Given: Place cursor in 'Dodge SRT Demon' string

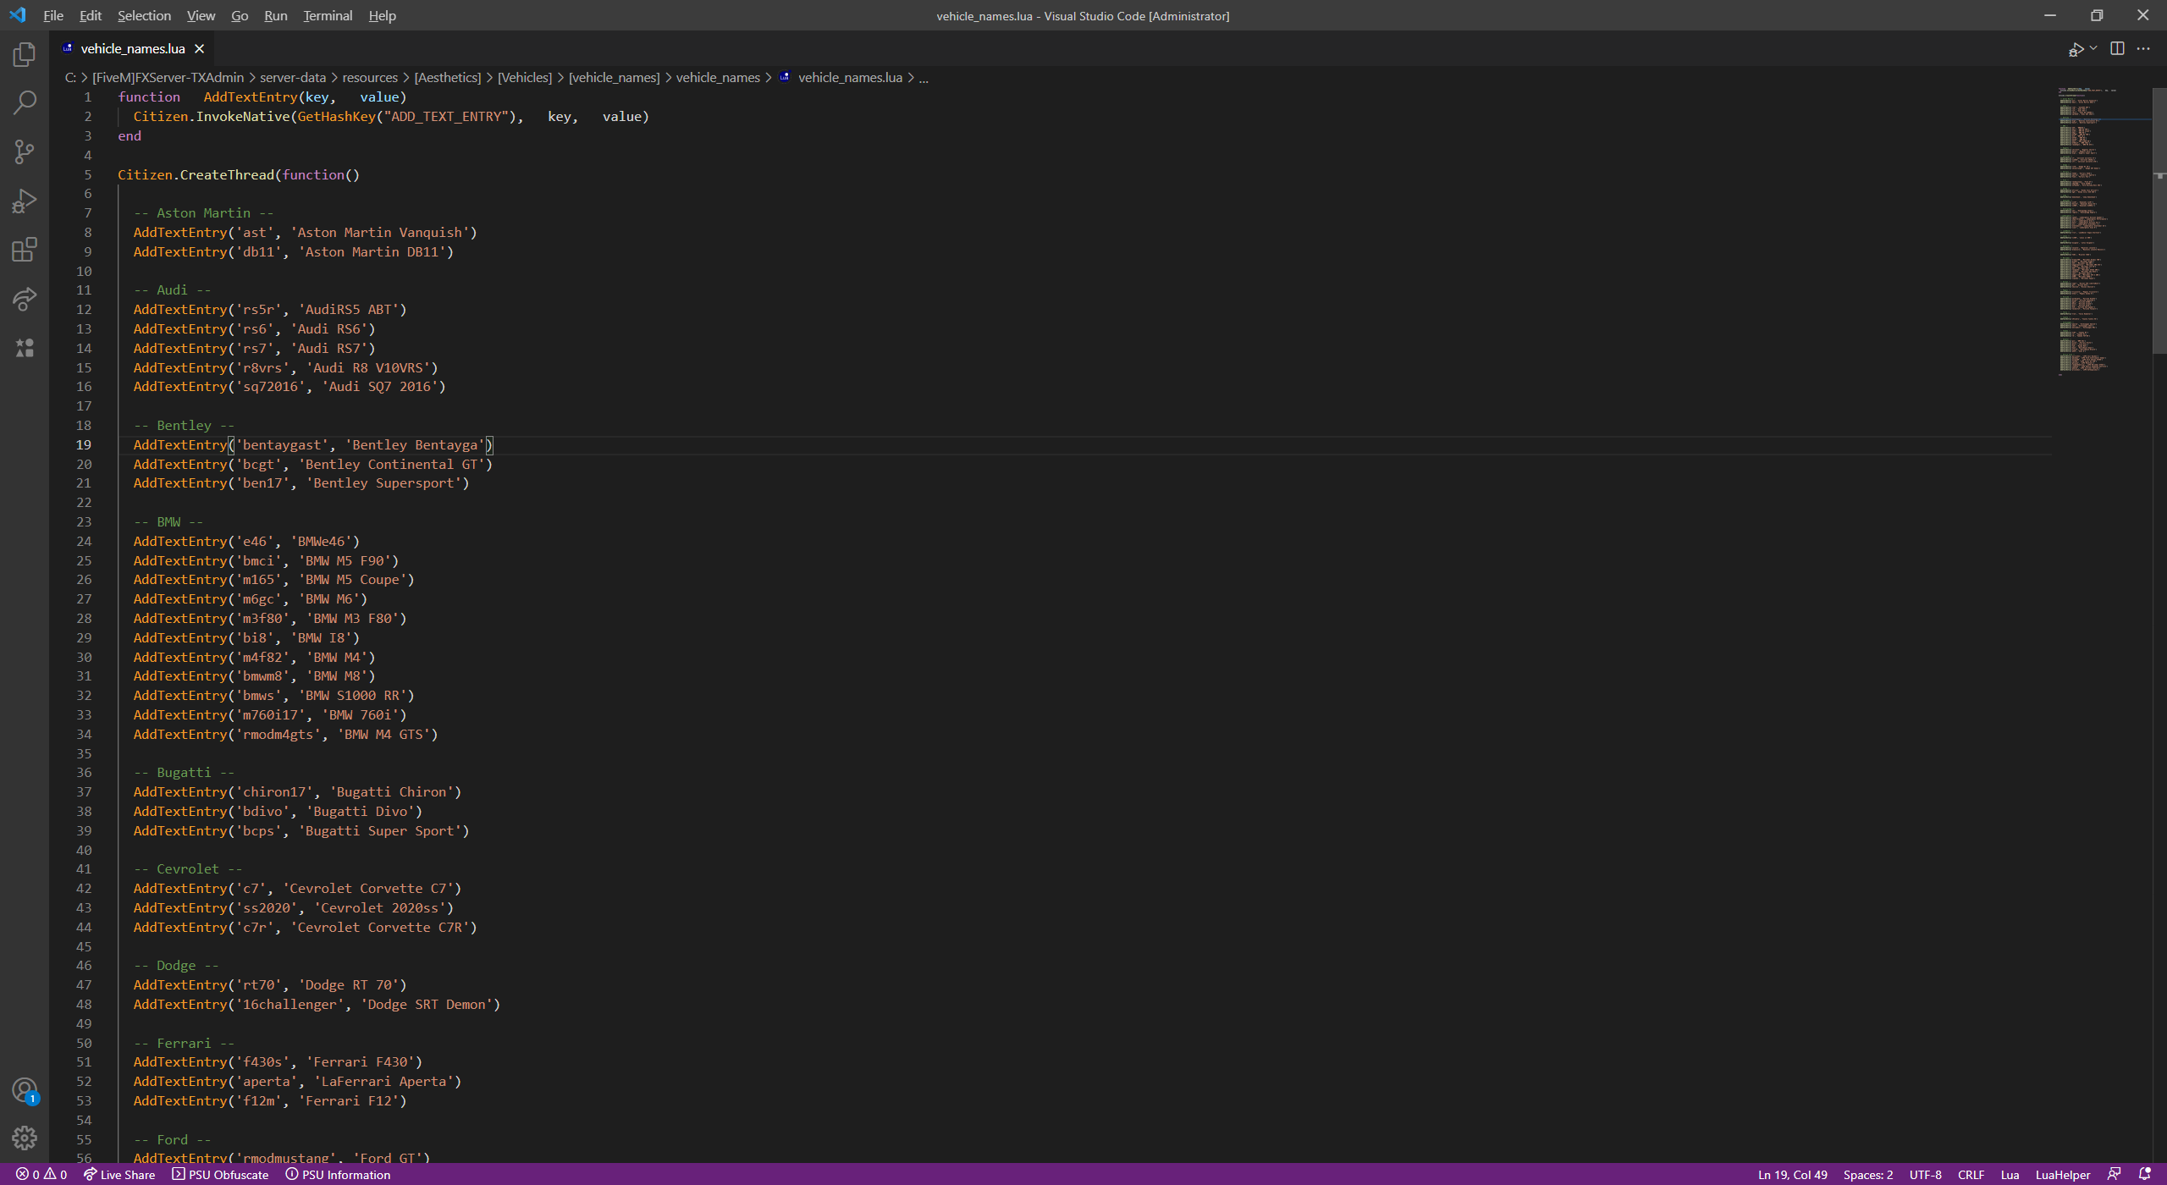Looking at the screenshot, I should [x=427, y=1004].
